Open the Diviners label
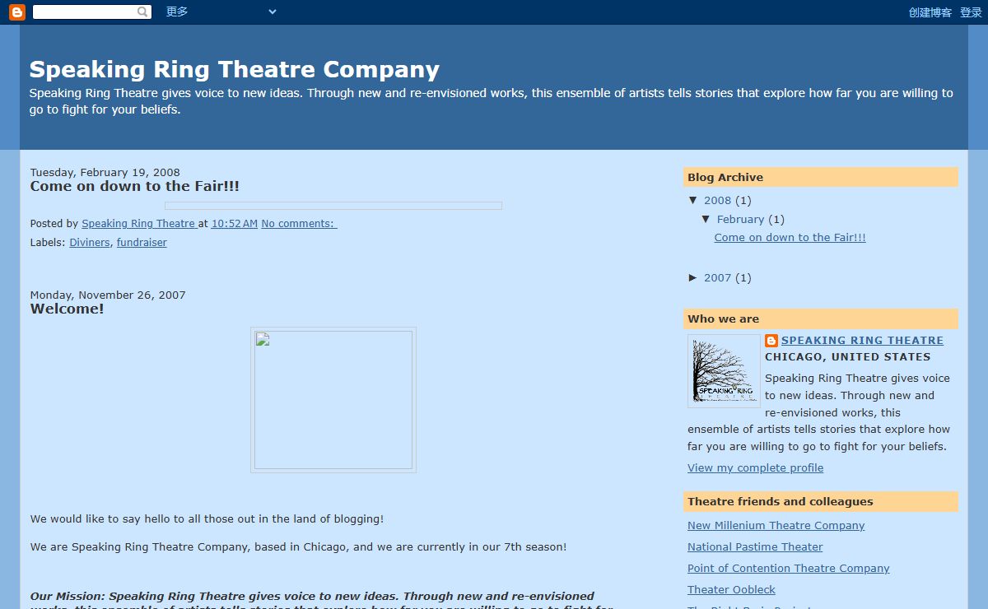Image resolution: width=988 pixels, height=609 pixels. [90, 243]
